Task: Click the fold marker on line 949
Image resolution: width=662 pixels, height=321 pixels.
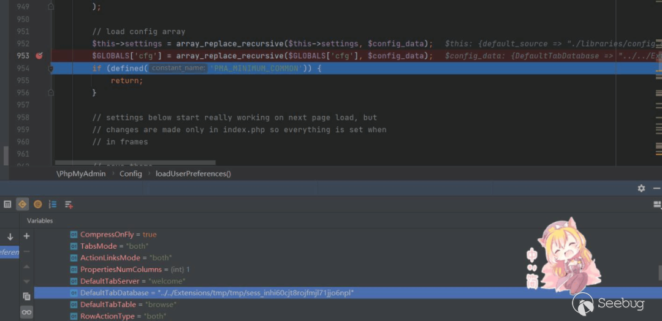Action: pyautogui.click(x=51, y=7)
